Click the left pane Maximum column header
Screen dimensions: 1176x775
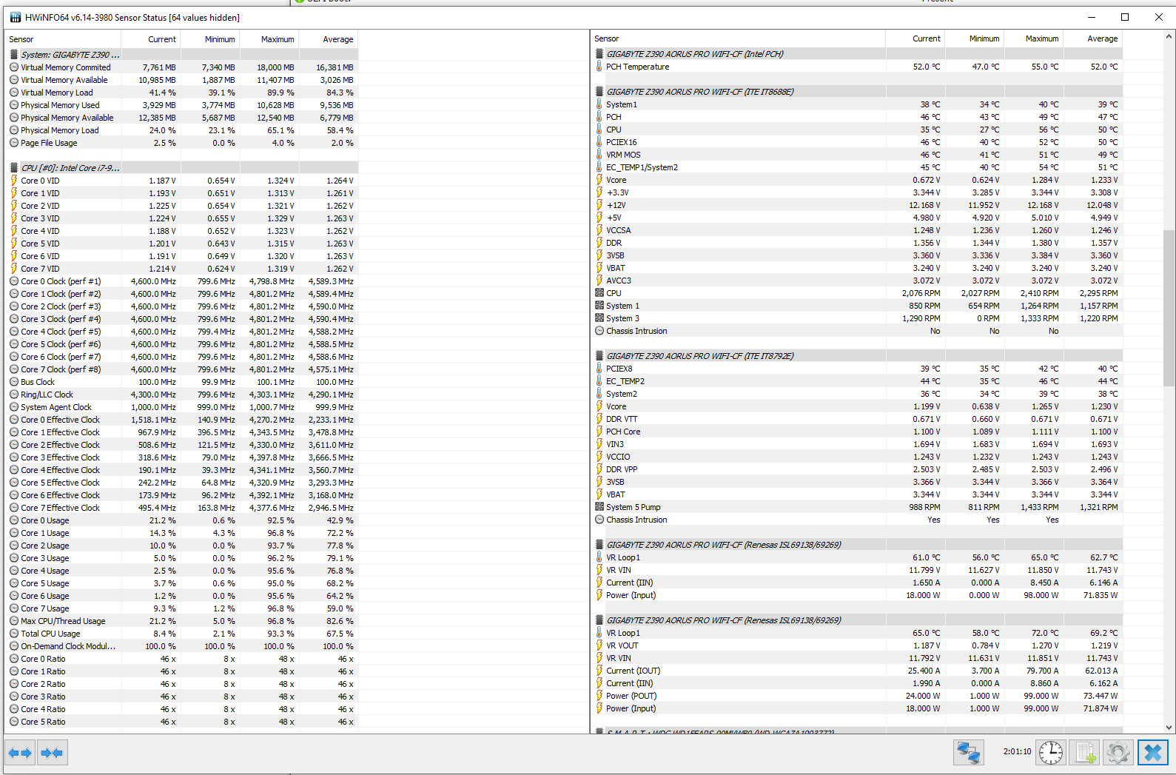coord(269,39)
